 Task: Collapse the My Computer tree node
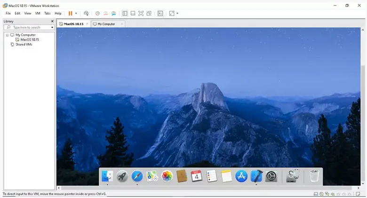click(x=7, y=35)
